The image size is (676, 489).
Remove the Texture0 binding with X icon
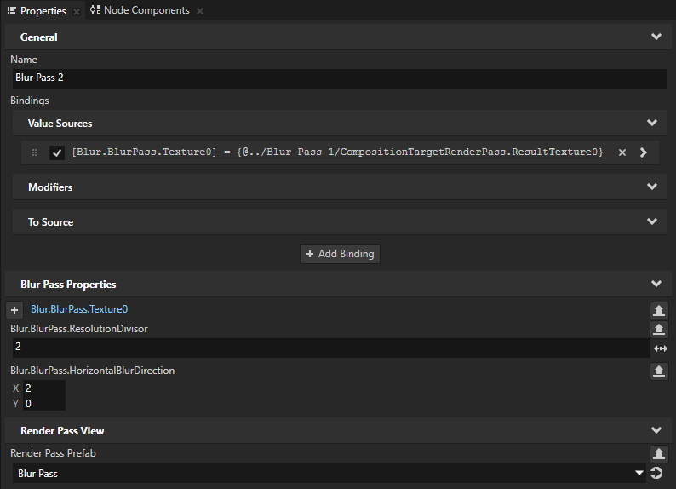click(x=622, y=152)
